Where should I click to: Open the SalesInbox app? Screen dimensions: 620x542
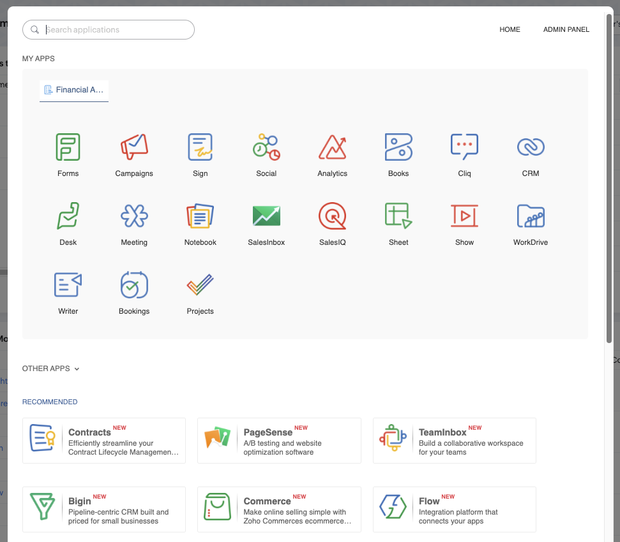pos(266,216)
